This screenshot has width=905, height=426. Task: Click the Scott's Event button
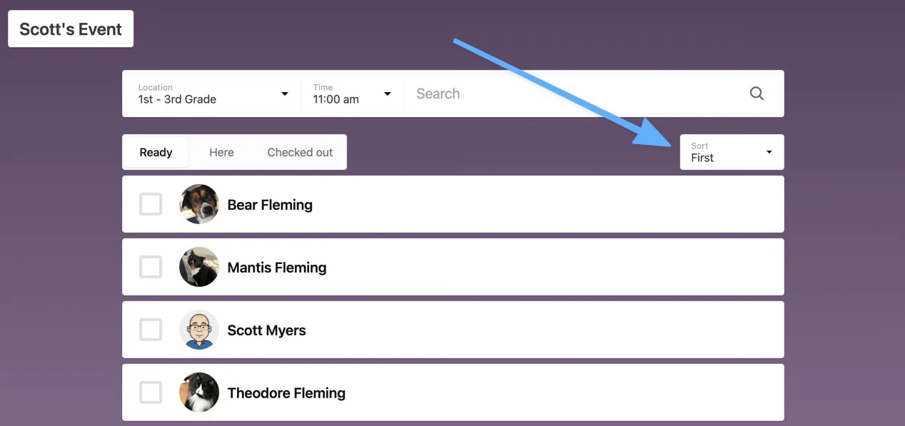tap(71, 29)
